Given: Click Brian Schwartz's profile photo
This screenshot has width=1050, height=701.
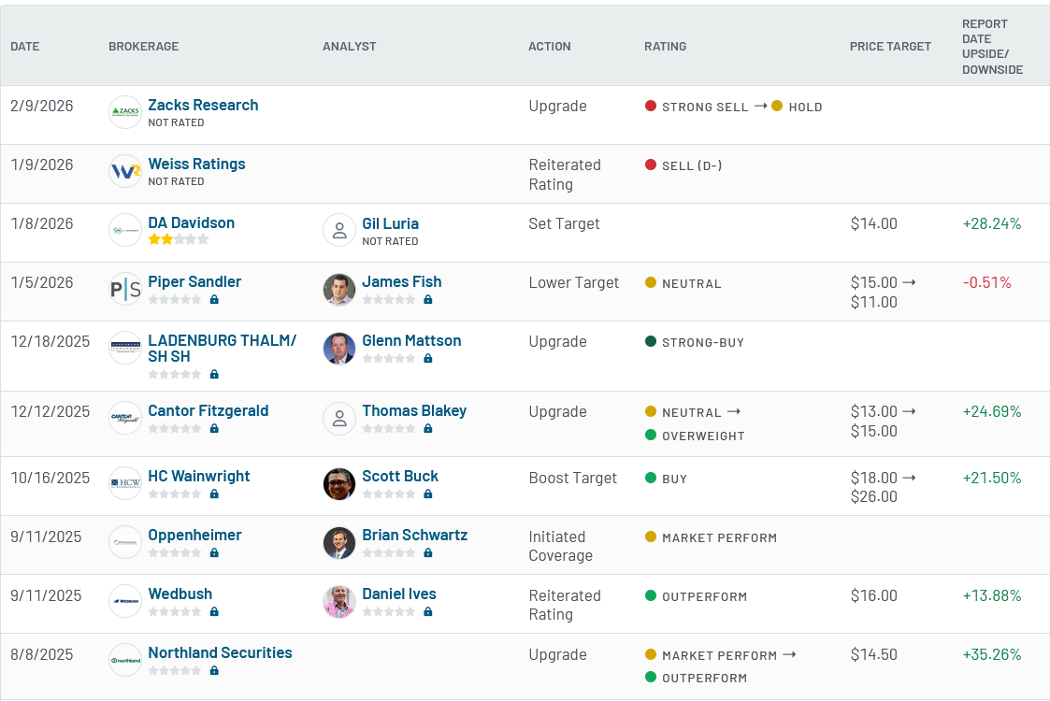Looking at the screenshot, I should [x=339, y=543].
